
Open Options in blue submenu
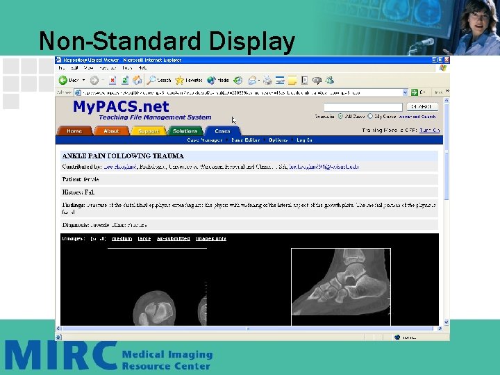tap(278, 140)
